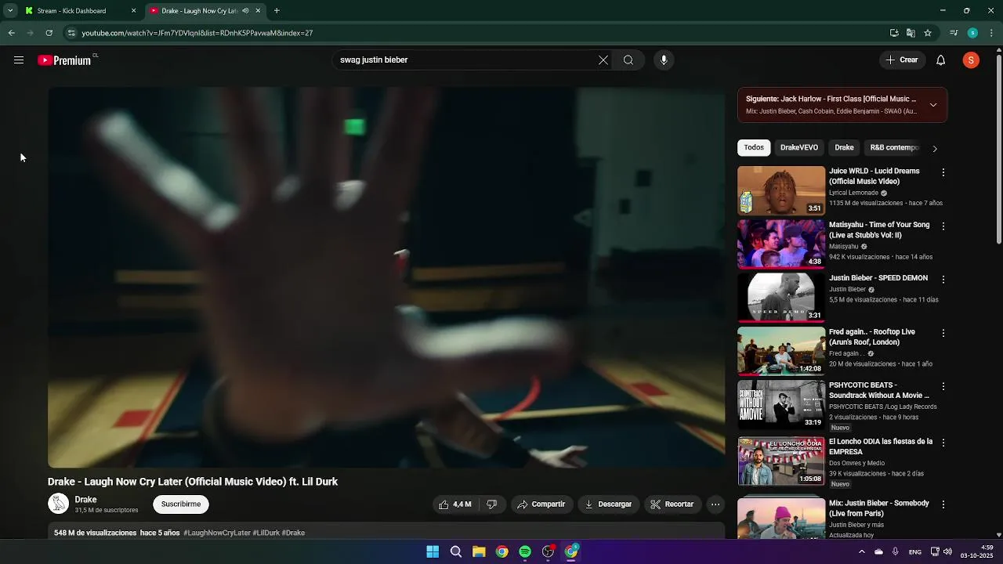The height and width of the screenshot is (564, 1003).
Task: Dislike the Drake video
Action: tap(492, 504)
